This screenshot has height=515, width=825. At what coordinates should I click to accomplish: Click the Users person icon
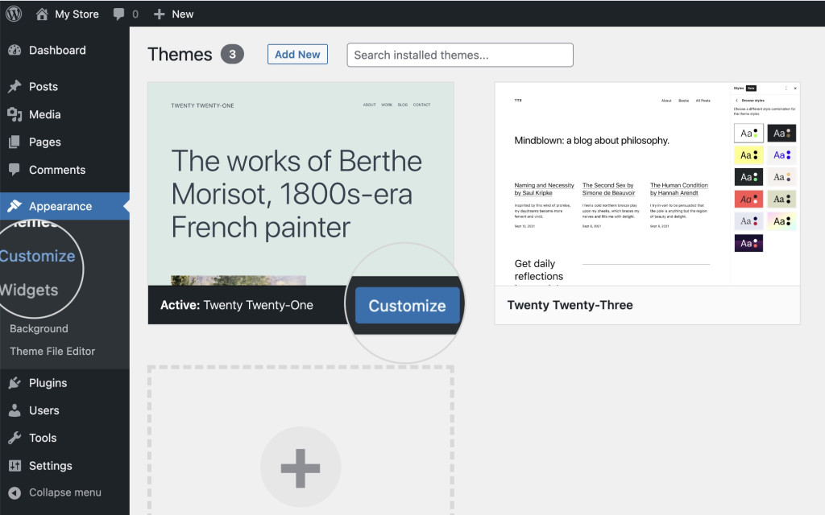(15, 410)
